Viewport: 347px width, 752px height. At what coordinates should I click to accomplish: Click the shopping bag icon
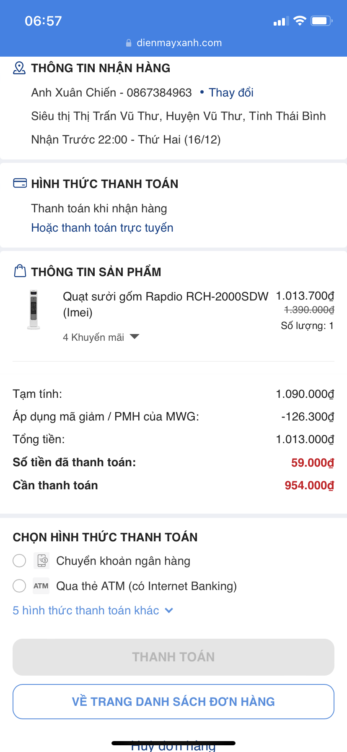(20, 271)
